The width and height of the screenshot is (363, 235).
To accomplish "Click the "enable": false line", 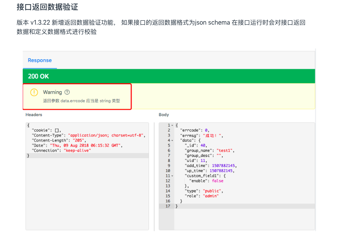I will [206, 181].
